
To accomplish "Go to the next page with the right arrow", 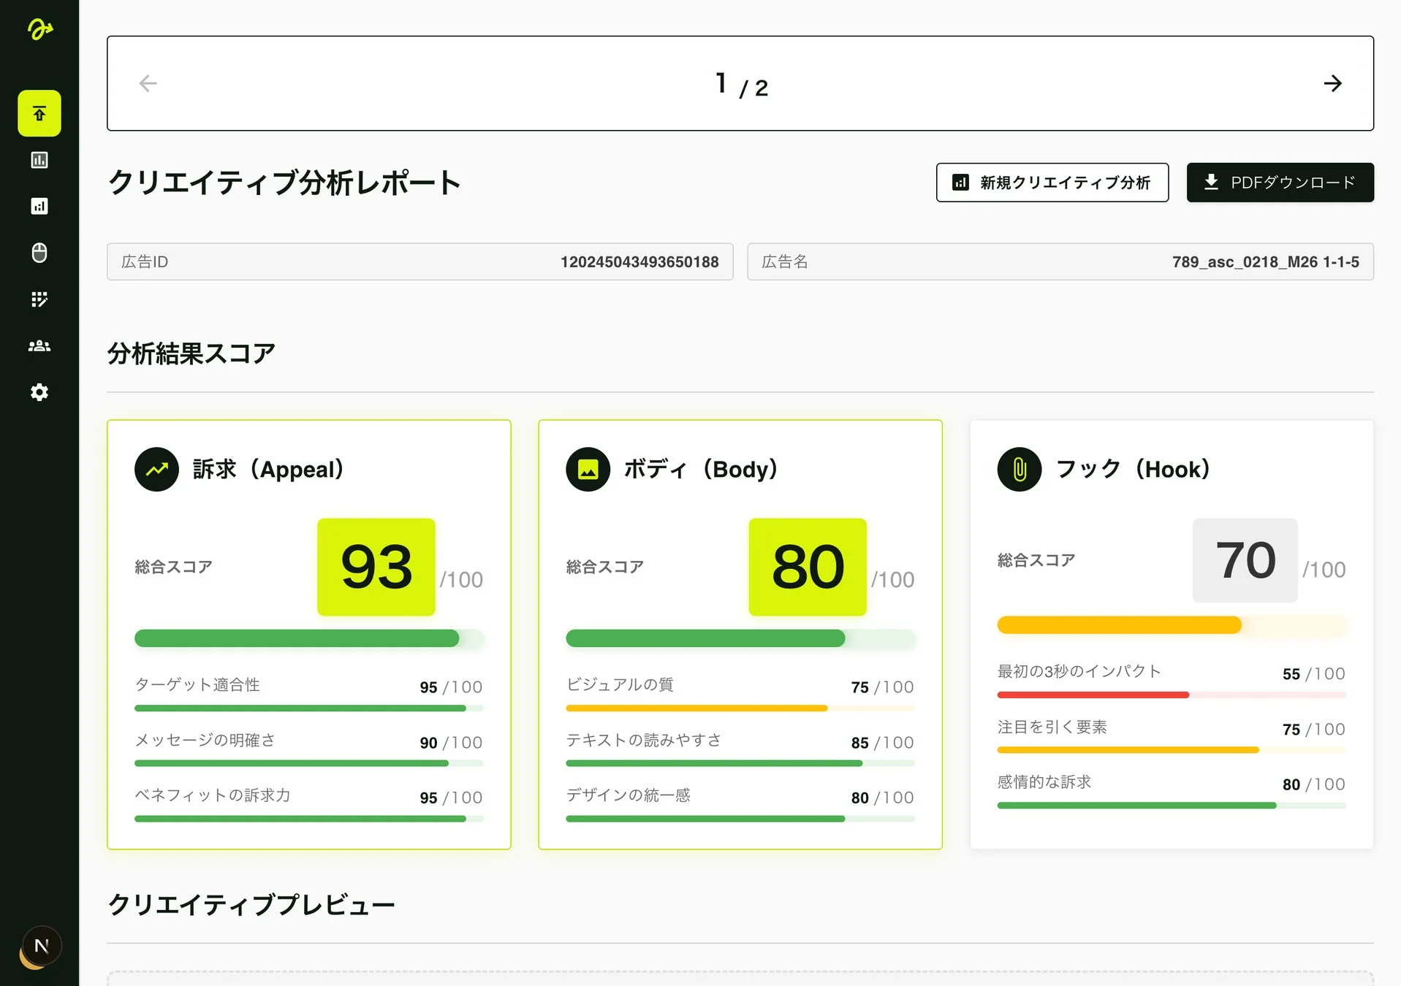I will click(x=1332, y=83).
